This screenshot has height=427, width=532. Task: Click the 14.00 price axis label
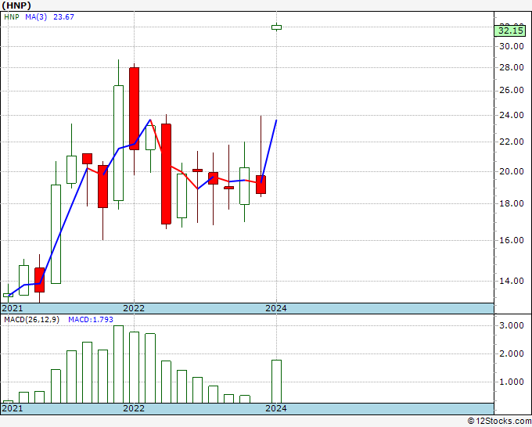click(512, 281)
